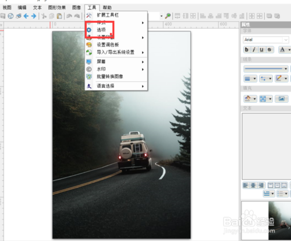Center align text in properties panel
The width and height of the screenshot is (291, 241).
pyautogui.click(x=253, y=185)
